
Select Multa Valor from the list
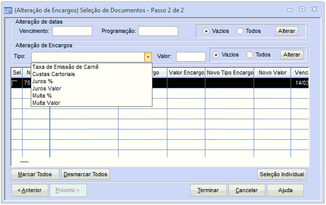tap(91, 103)
